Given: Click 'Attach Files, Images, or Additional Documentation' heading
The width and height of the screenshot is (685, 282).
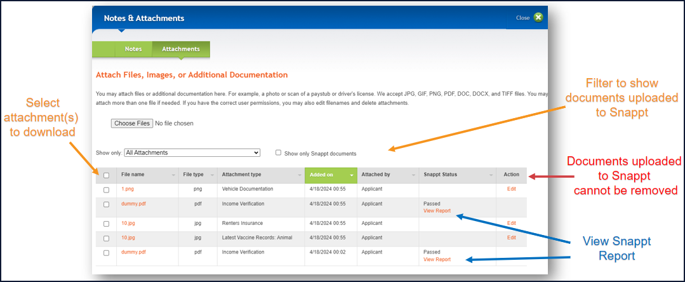Looking at the screenshot, I should [192, 75].
